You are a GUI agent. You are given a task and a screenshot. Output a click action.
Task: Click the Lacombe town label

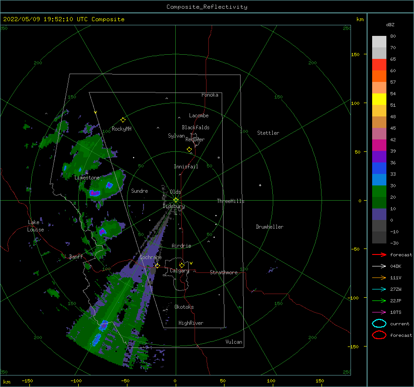coord(199,116)
